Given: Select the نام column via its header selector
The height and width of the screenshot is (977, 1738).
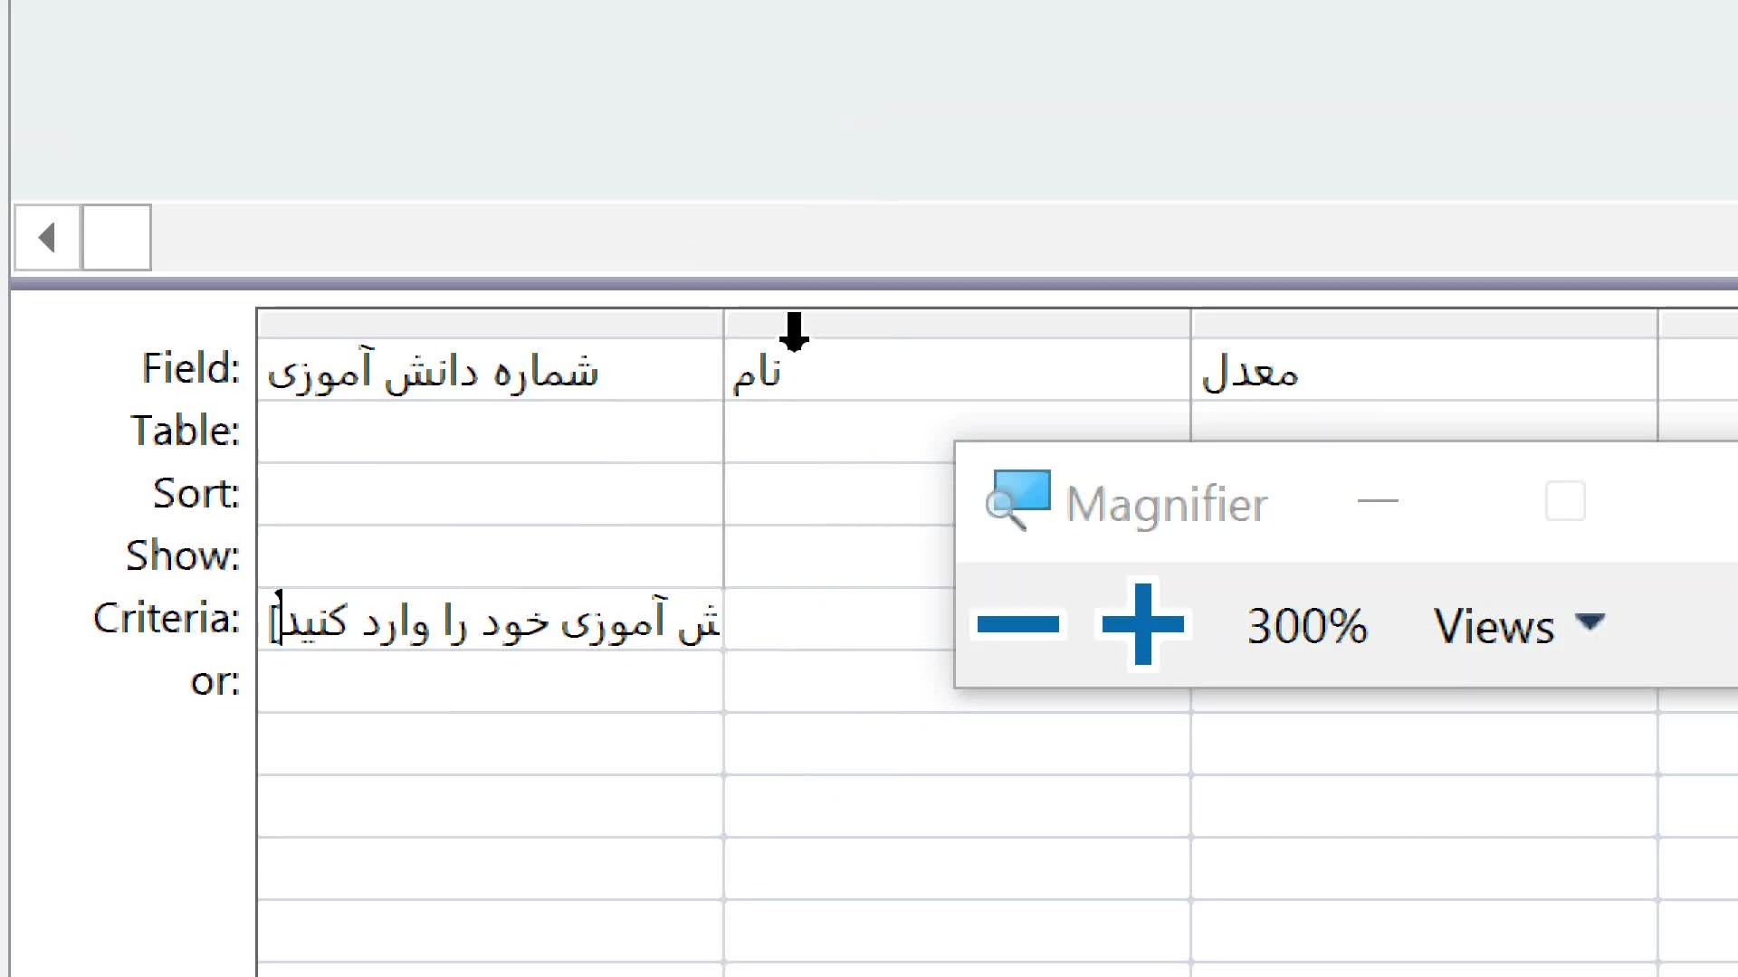Looking at the screenshot, I should pos(957,324).
